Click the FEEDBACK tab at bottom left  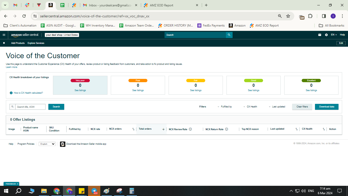[11, 184]
